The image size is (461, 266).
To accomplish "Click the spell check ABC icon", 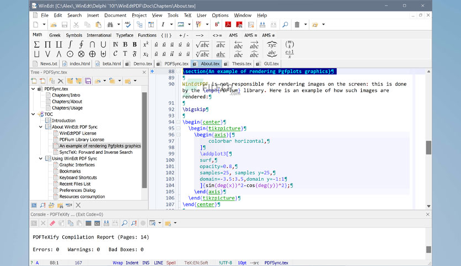I will click(x=127, y=25).
